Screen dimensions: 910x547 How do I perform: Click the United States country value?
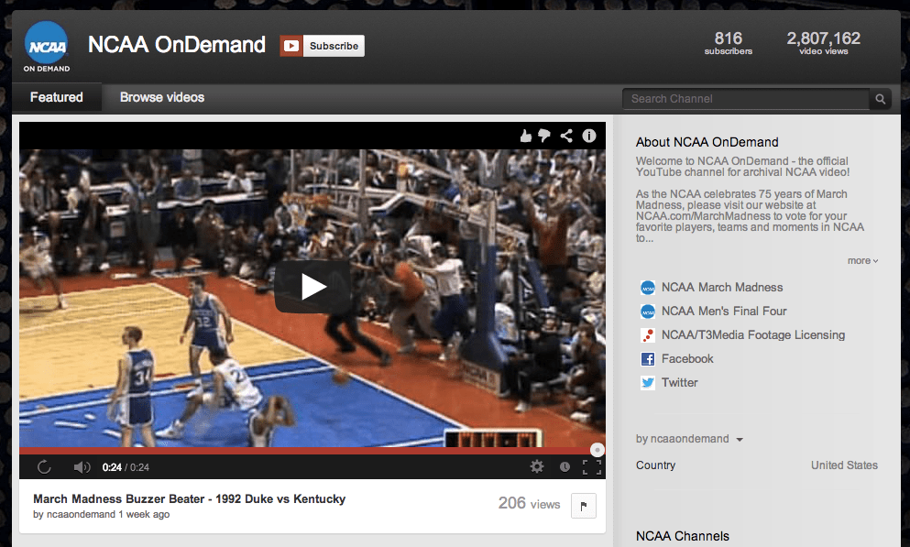(x=844, y=465)
